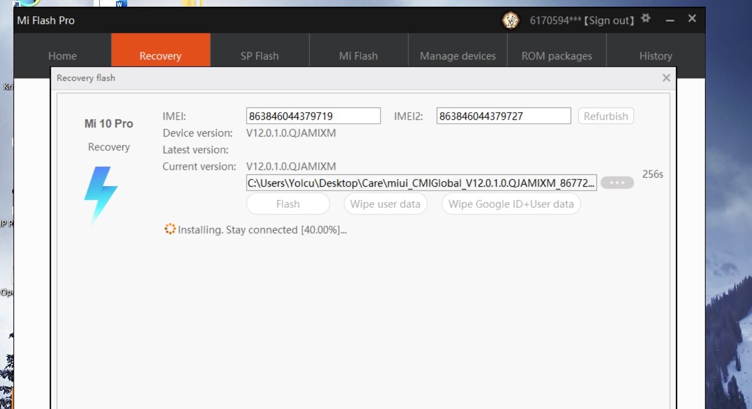The image size is (752, 409).
Task: Click Wipe Google ID+User data button
Action: tap(511, 204)
